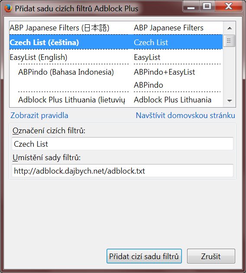Click the scrollbar up arrow

[x=230, y=28]
